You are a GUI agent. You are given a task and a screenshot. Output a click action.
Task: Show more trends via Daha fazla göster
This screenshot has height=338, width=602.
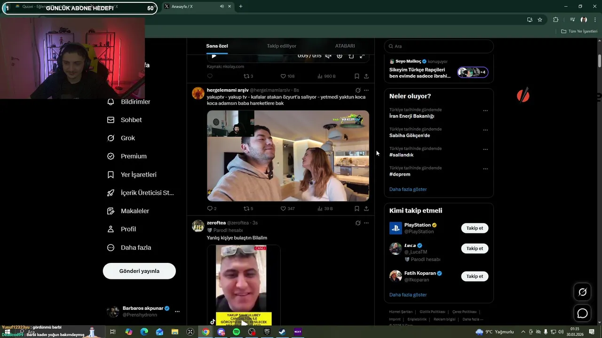tap(408, 189)
